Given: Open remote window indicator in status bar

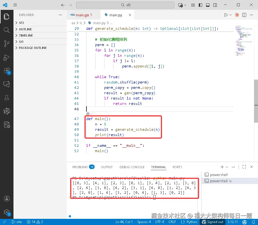Looking at the screenshot, I should point(4,222).
